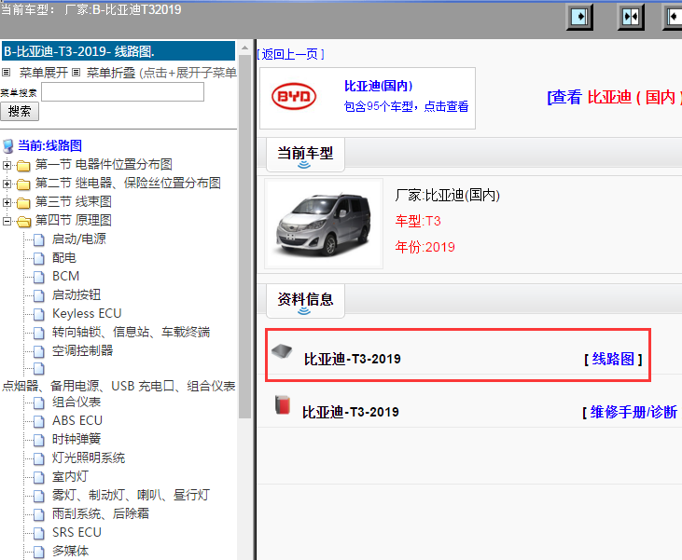The width and height of the screenshot is (682, 560).
Task: Open the 多媒体 schematic
Action: 70,551
